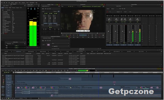Adjust the A2 channel pan knob in Audio Mixer
164x100 pixels.
(x=116, y=20)
